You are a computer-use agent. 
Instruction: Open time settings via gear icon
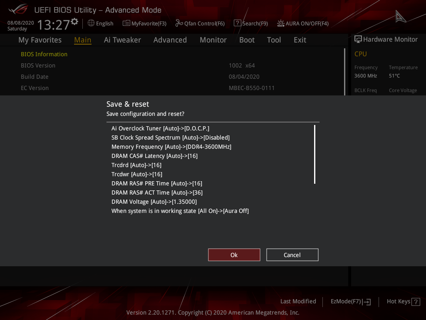[x=74, y=21]
